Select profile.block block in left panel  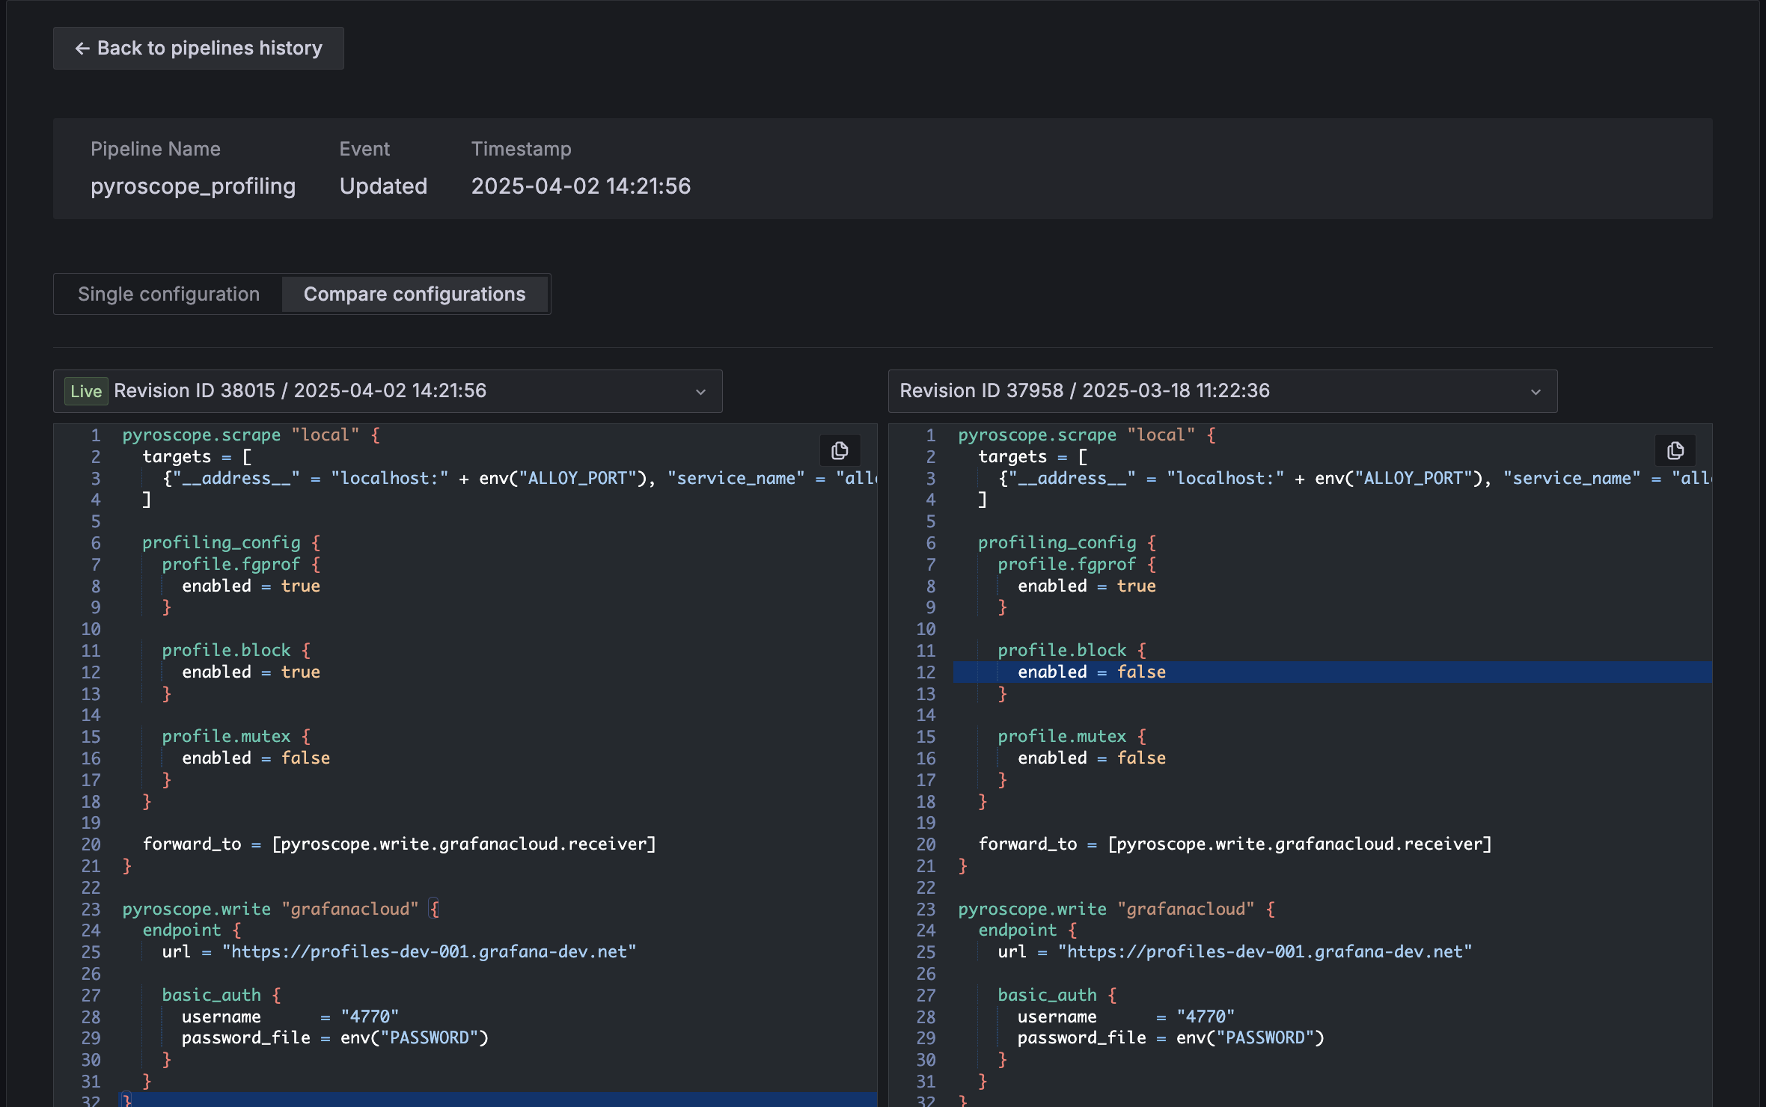coord(227,649)
